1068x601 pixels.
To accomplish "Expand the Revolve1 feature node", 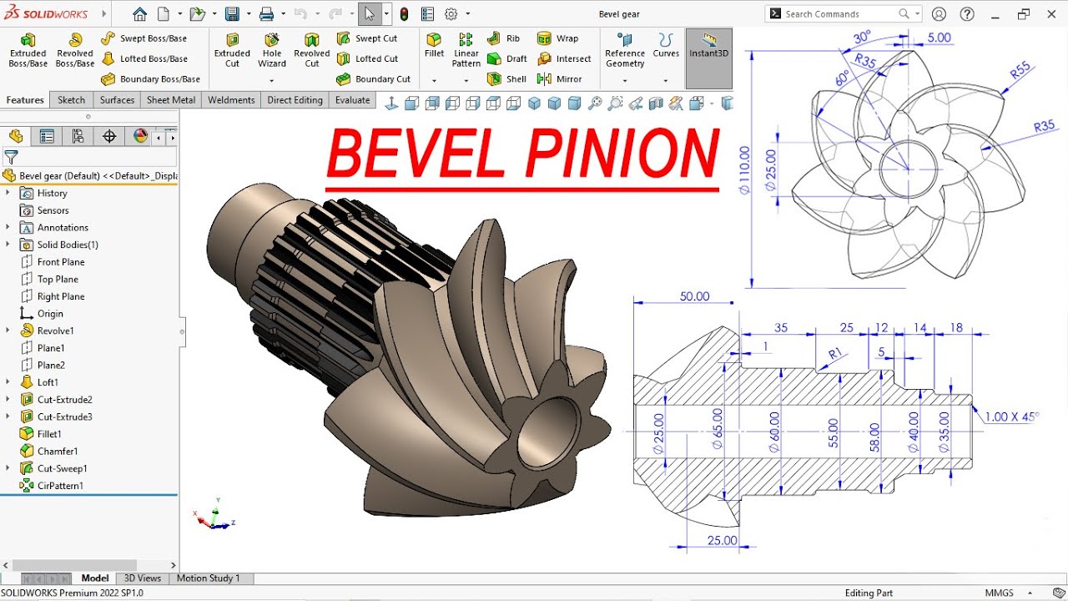I will (x=8, y=331).
